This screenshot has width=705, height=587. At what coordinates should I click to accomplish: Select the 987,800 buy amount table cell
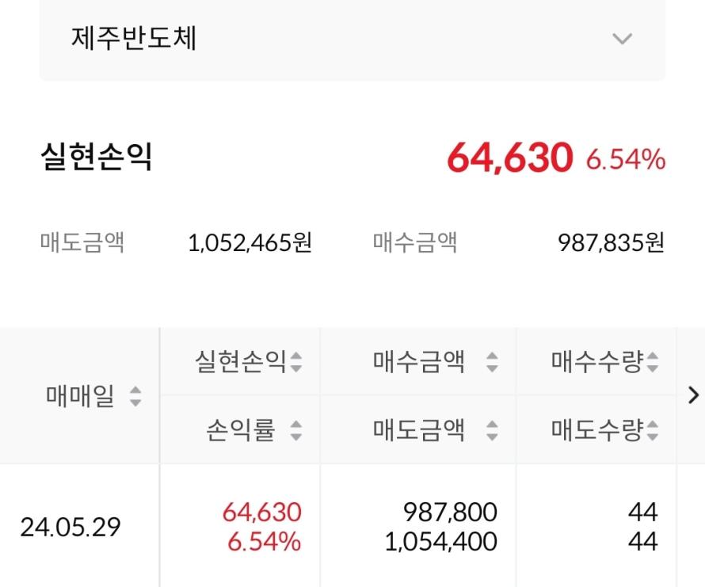450,513
